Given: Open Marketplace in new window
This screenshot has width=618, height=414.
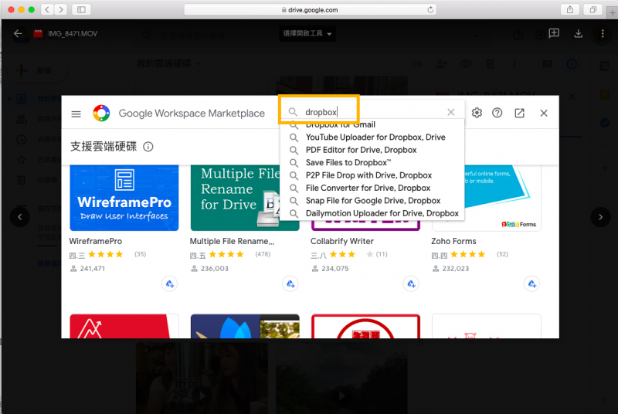Looking at the screenshot, I should [x=519, y=113].
